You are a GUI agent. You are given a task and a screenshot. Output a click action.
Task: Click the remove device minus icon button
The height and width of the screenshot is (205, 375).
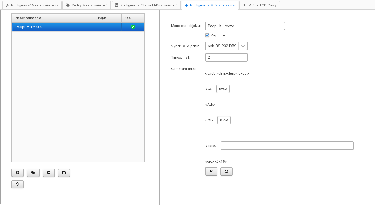(x=49, y=173)
